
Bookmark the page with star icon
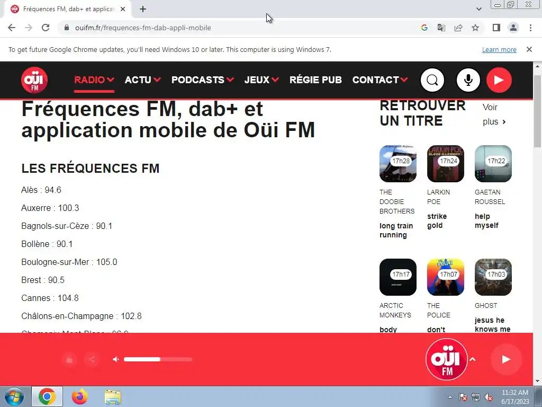pos(475,28)
